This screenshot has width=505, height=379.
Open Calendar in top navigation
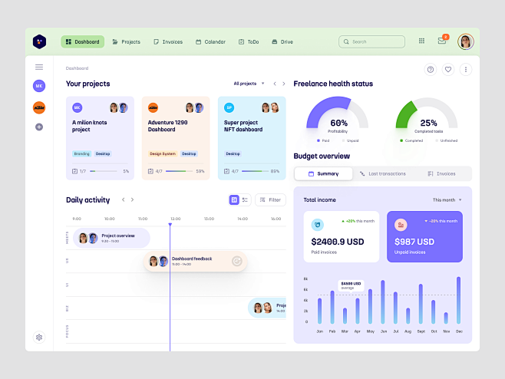(x=210, y=41)
